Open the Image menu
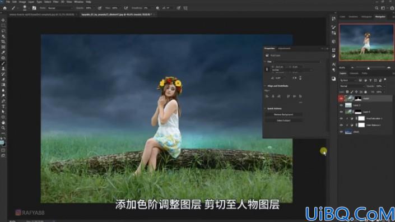 (22, 2)
